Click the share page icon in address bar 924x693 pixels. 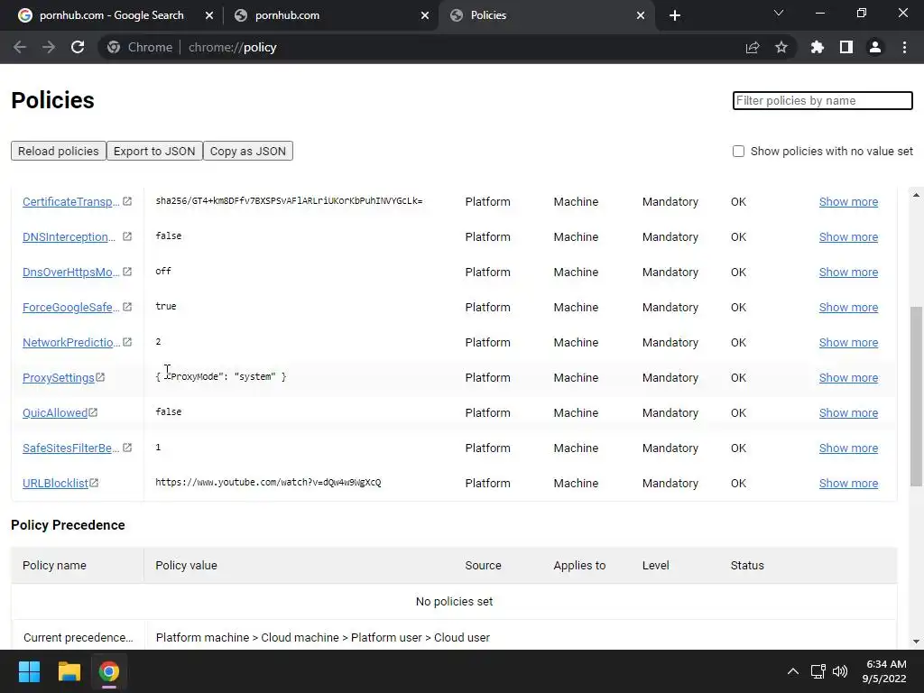click(x=752, y=47)
